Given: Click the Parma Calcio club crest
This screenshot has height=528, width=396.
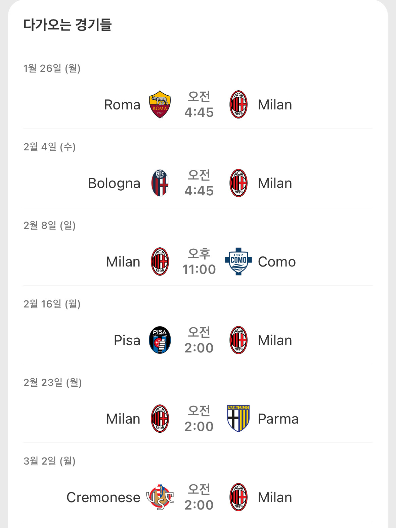Looking at the screenshot, I should click(238, 419).
